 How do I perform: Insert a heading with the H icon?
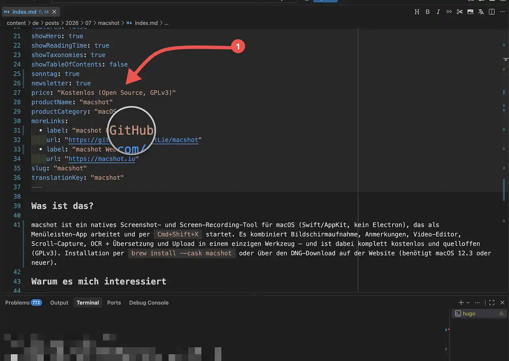[417, 12]
